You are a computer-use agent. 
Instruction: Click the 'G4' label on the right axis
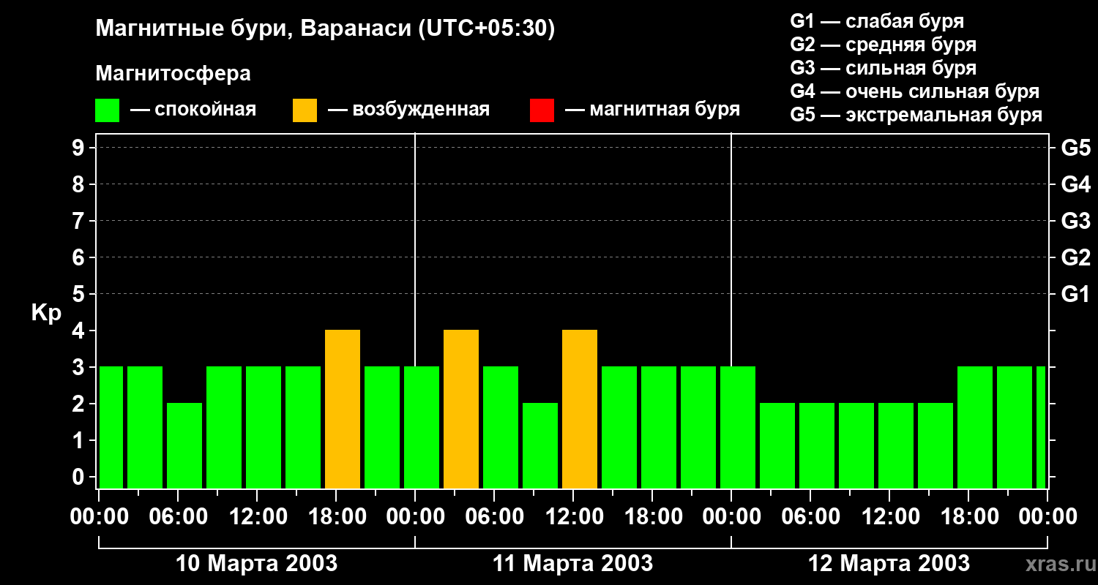[x=1076, y=184]
